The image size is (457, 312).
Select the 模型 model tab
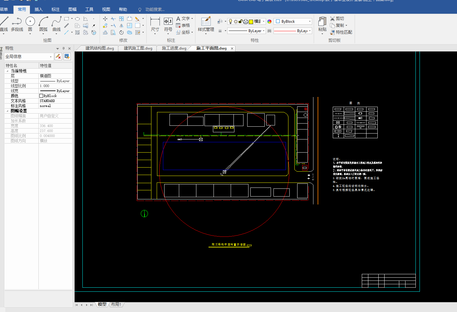(102, 305)
